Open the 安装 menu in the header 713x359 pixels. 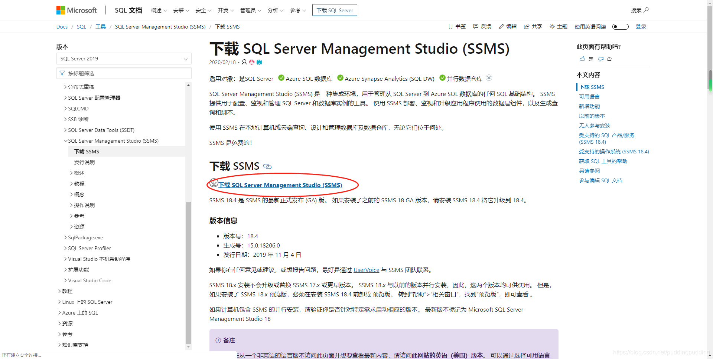click(x=181, y=10)
